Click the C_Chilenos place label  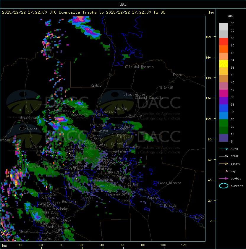pos(28,129)
